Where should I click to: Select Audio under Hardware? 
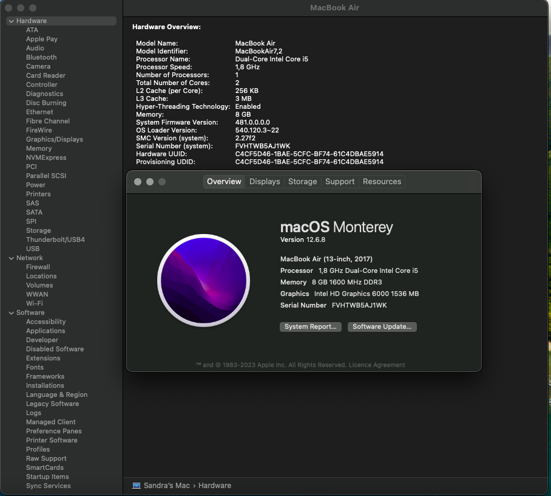pos(35,48)
